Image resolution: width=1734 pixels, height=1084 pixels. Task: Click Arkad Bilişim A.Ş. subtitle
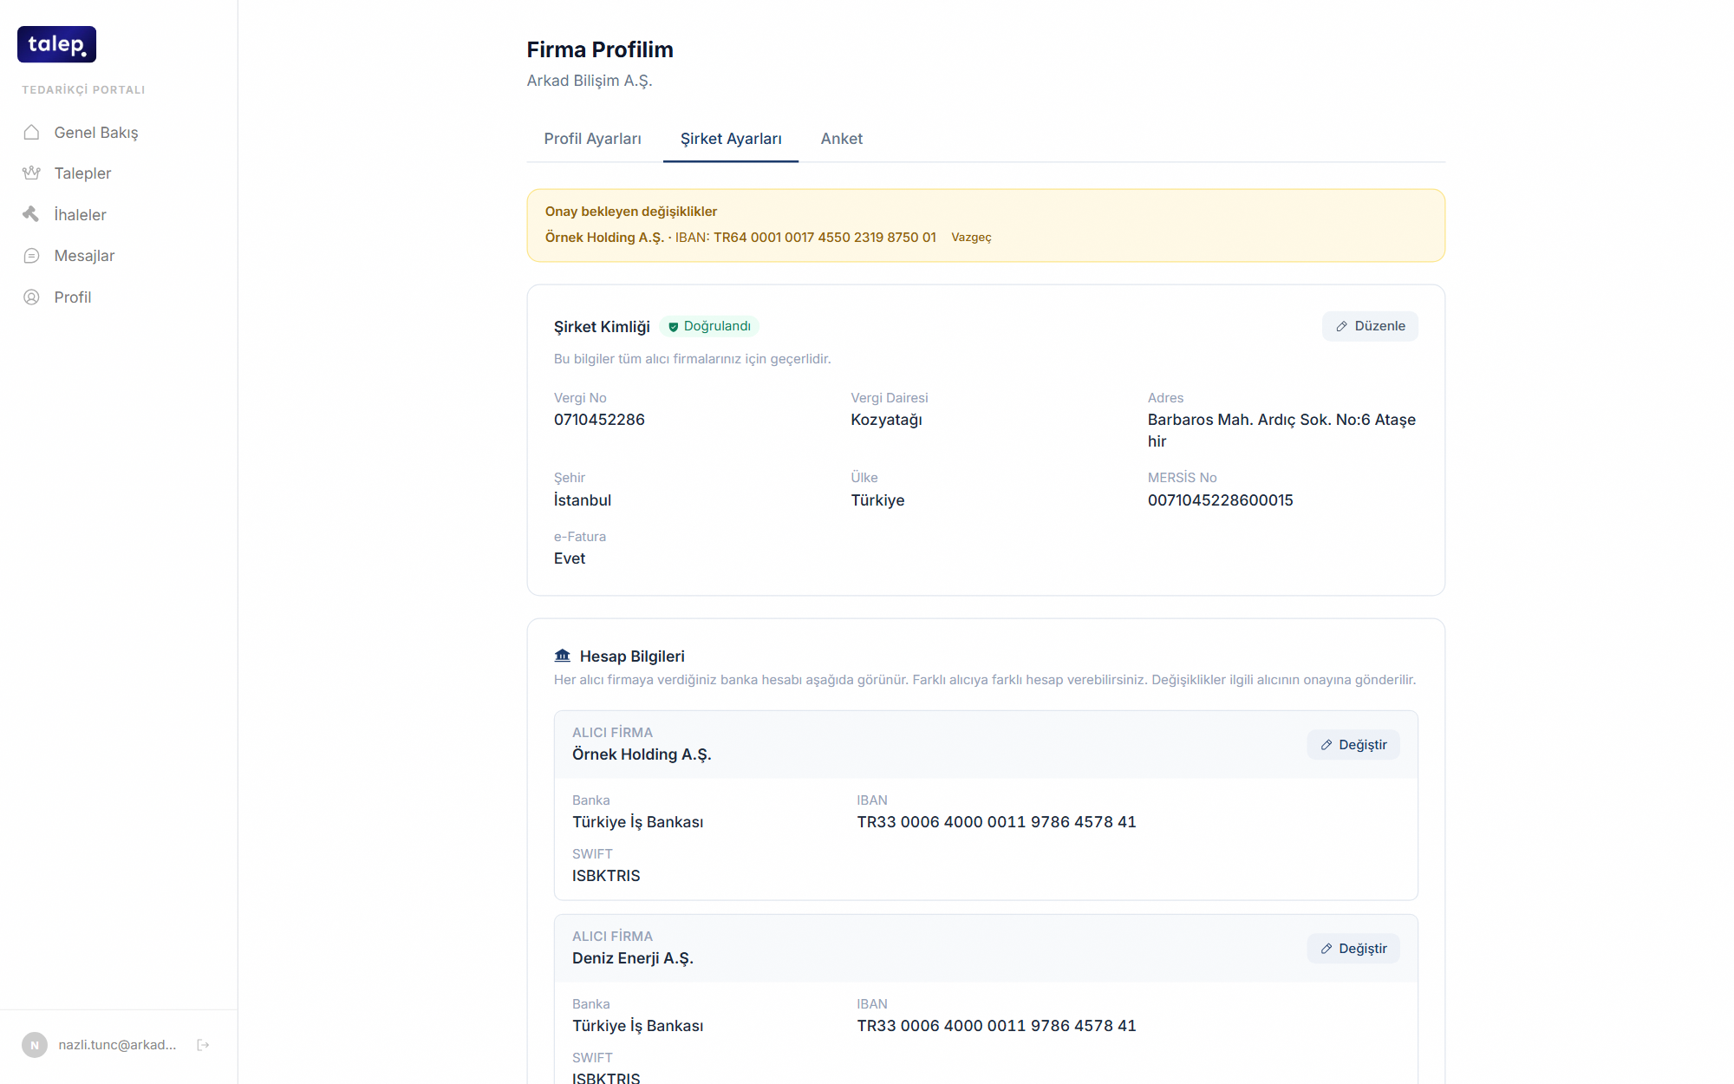[x=590, y=81]
